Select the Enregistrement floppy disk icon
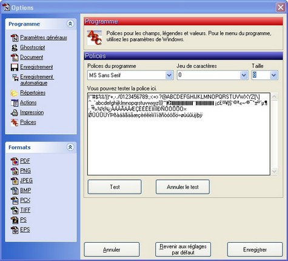This screenshot has height=261, width=288. pyautogui.click(x=15, y=67)
